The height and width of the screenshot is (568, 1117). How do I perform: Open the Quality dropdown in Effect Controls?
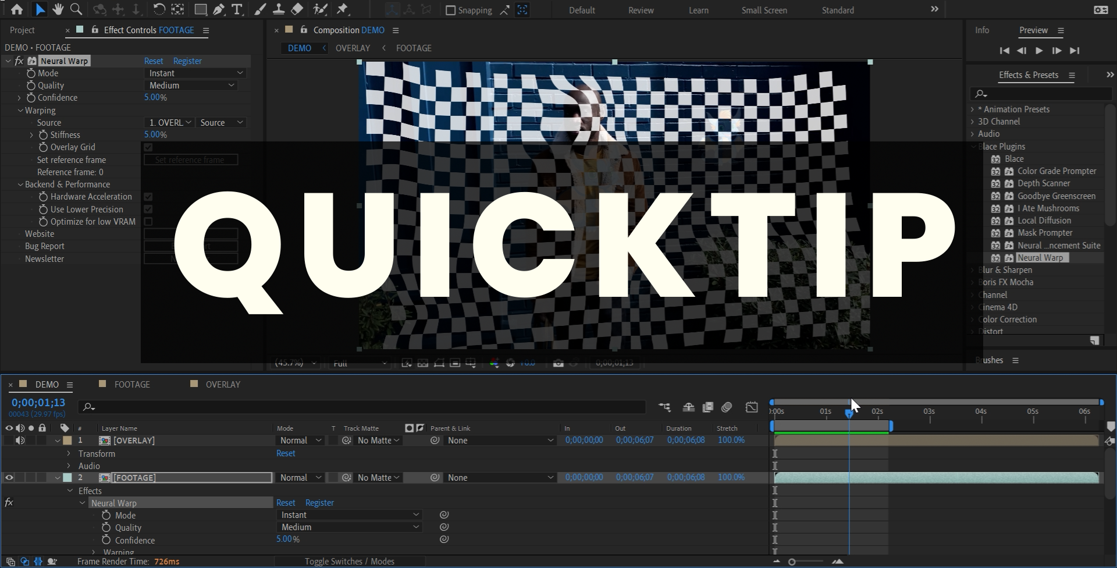[x=192, y=86]
